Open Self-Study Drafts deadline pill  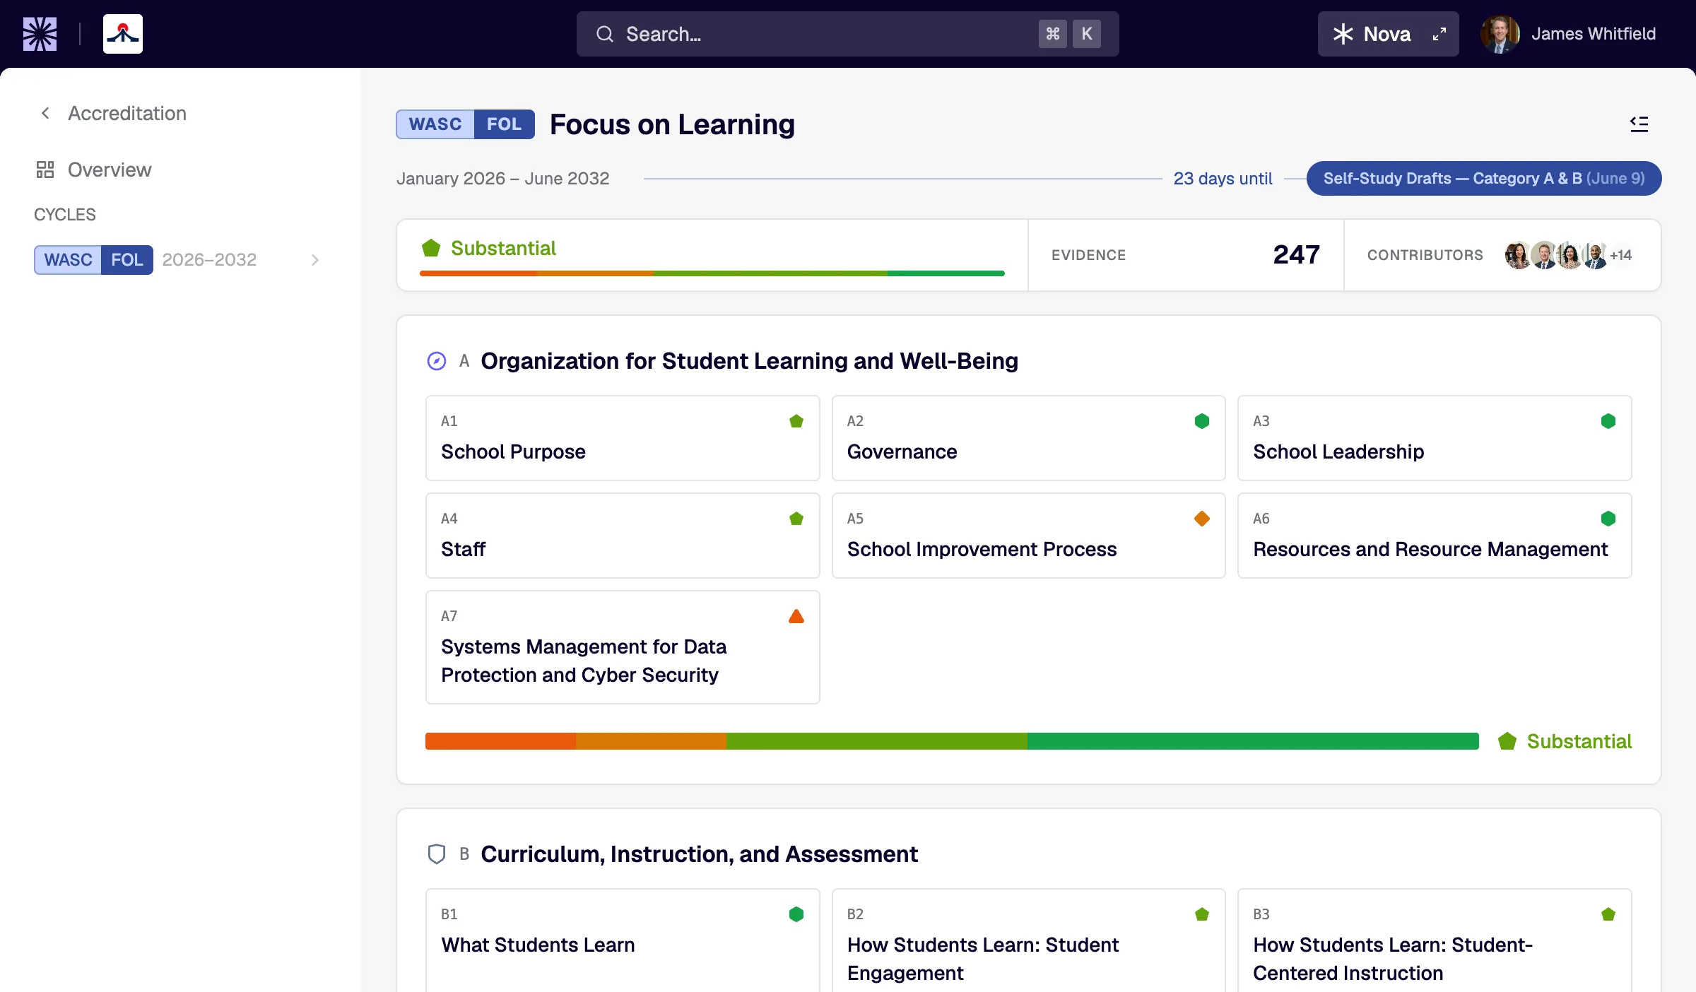pos(1483,179)
